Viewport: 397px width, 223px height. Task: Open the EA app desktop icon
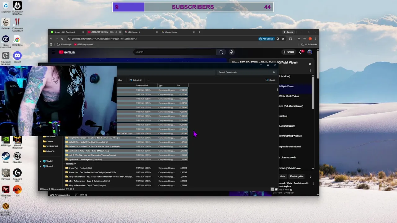click(x=17, y=191)
